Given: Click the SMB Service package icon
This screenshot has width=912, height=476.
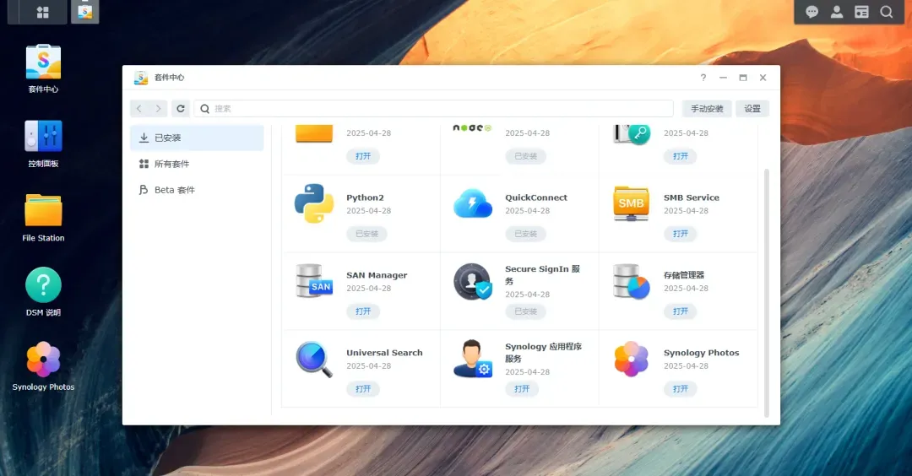Looking at the screenshot, I should (631, 203).
